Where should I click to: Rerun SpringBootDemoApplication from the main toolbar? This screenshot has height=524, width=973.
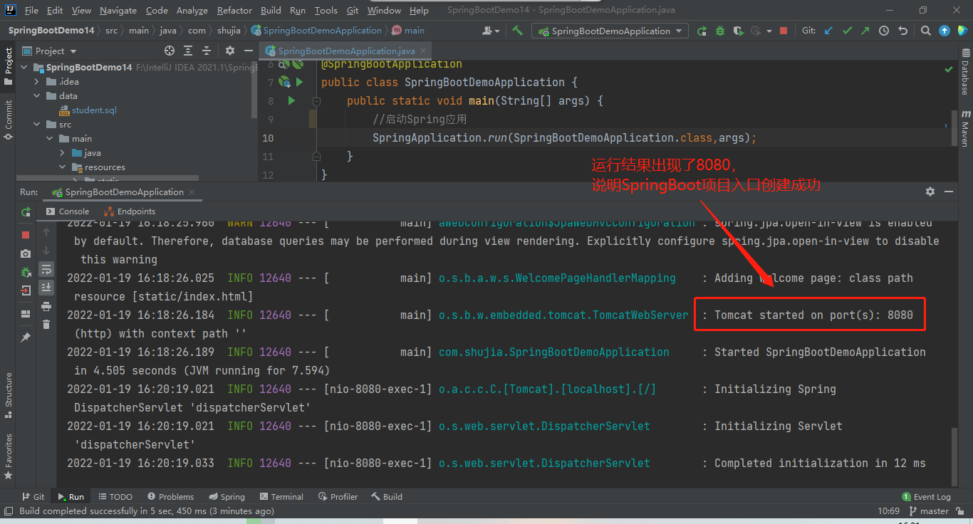click(702, 31)
